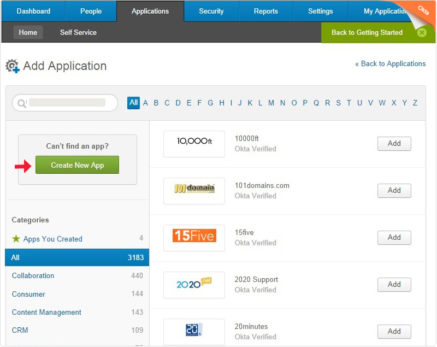Open the Settings tab
Viewport: 437px width, 347px height.
point(321,11)
